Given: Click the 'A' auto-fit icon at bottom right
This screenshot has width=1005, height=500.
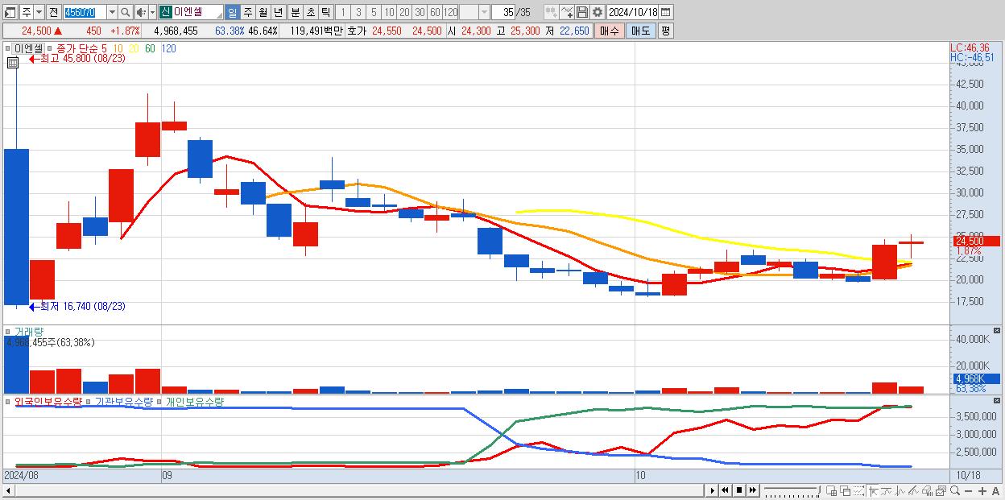Looking at the screenshot, I should pyautogui.click(x=996, y=491).
